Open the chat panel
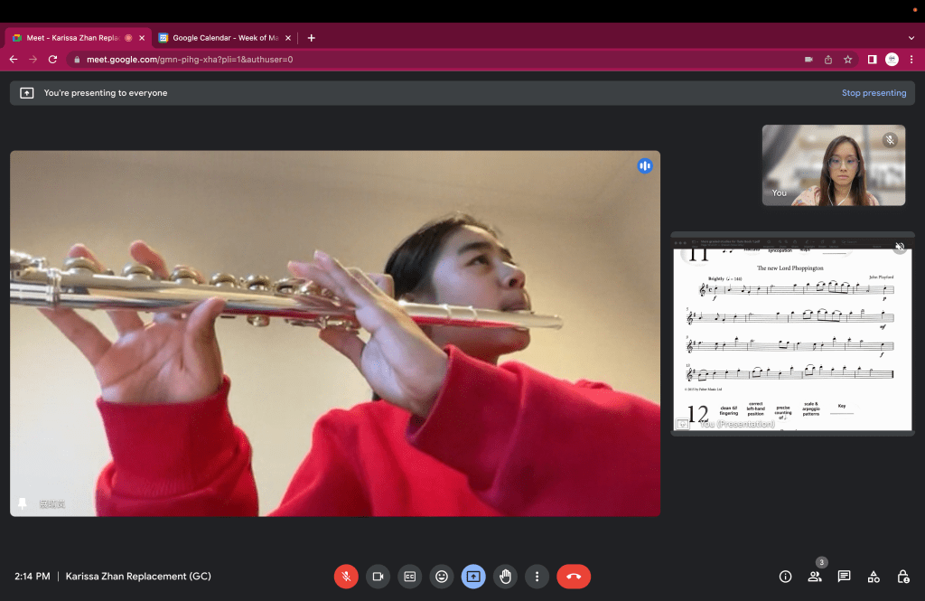The image size is (925, 601). click(844, 577)
